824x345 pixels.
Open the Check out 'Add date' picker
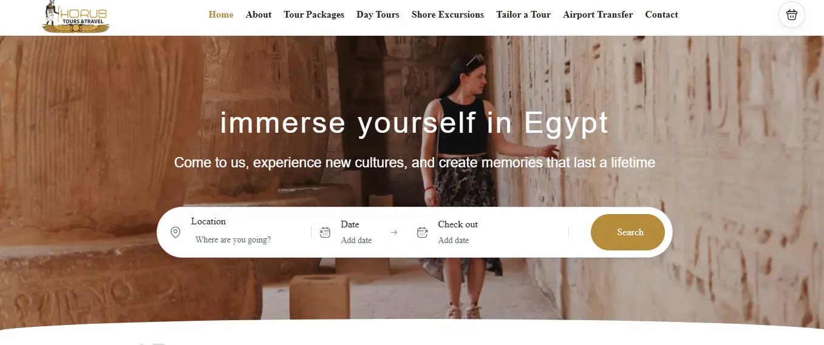pyautogui.click(x=454, y=241)
